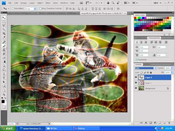The width and height of the screenshot is (175, 131).
Task: Select the Move tool in toolbox
Action: pos(4,18)
